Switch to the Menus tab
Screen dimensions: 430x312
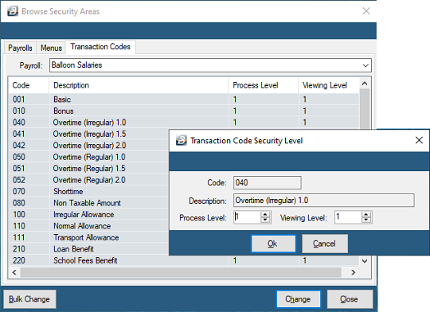[51, 48]
